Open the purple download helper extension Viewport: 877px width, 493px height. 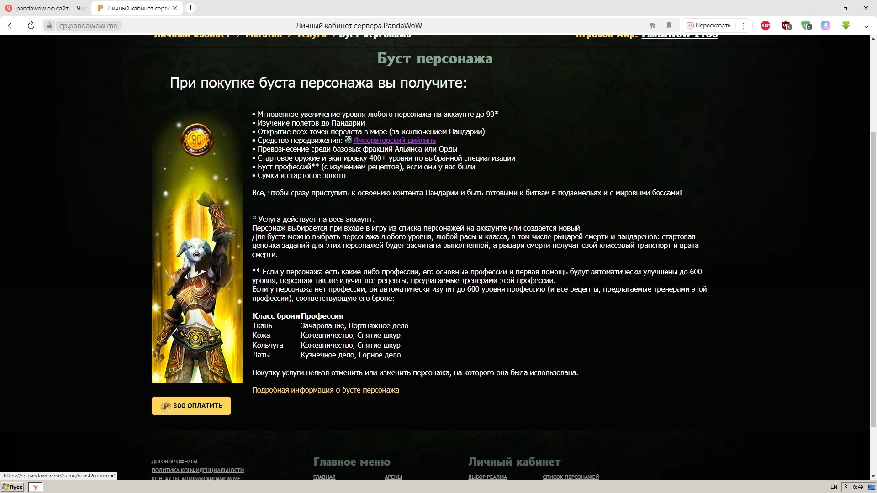tap(826, 26)
